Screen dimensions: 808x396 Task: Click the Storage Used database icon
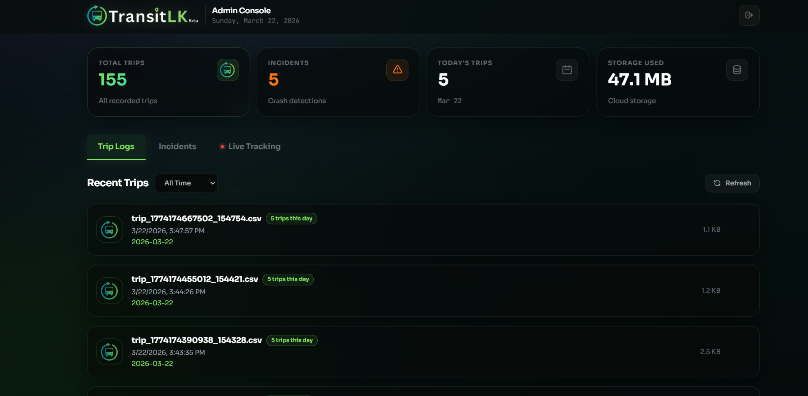tap(736, 70)
